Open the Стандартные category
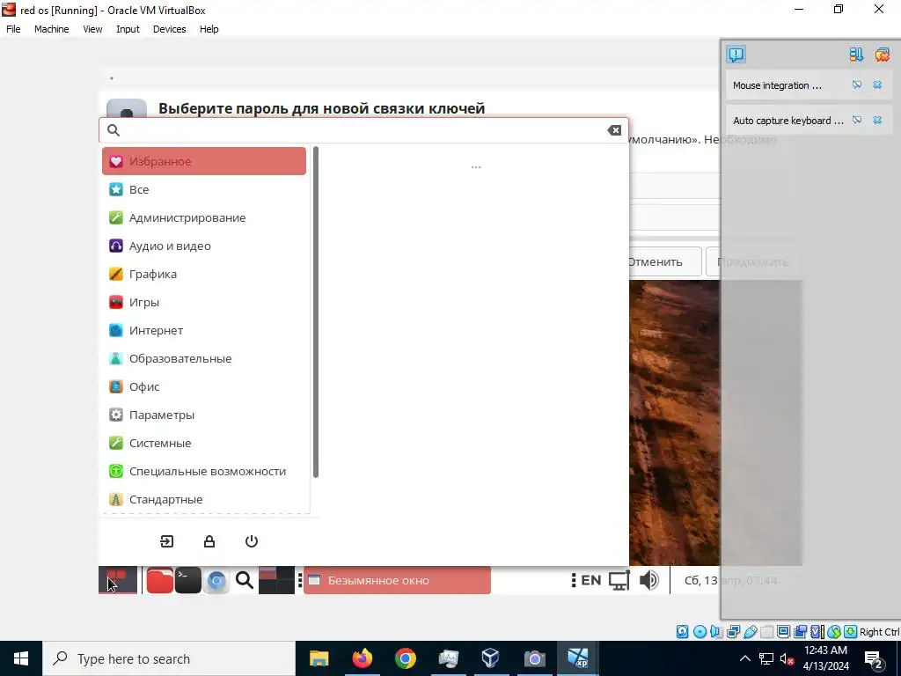Image resolution: width=901 pixels, height=676 pixels. 204,500
